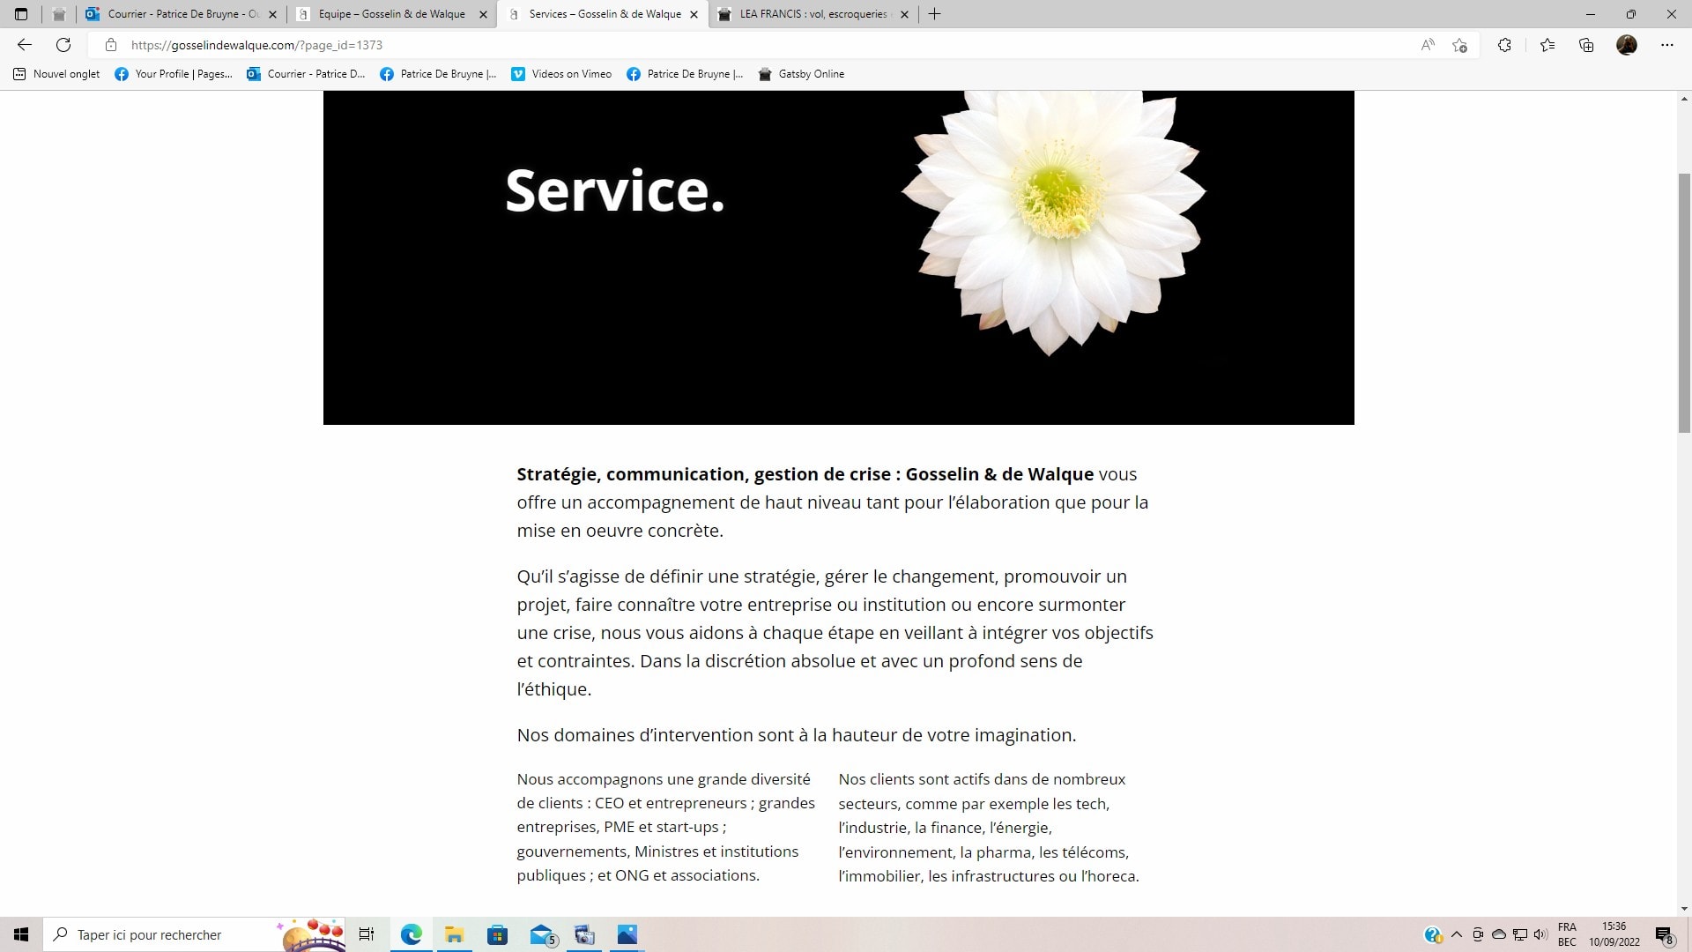Open a new browser tab
This screenshot has width=1692, height=952.
point(935,14)
